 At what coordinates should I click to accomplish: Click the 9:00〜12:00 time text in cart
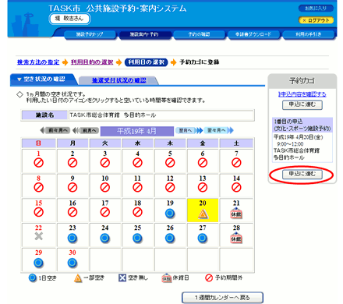pos(290,143)
